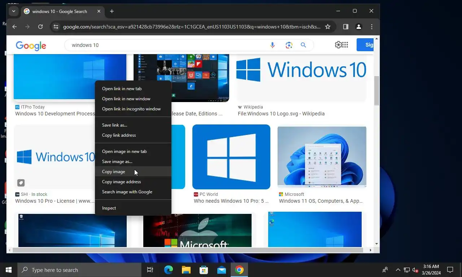The image size is (462, 277).
Task: Click the taskbar search box
Action: coord(79,270)
